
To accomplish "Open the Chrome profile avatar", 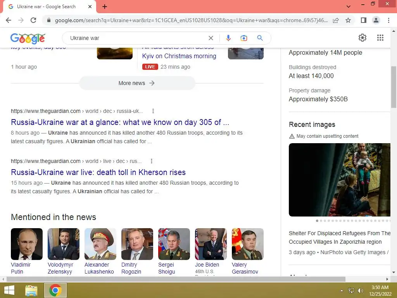I will (x=376, y=20).
